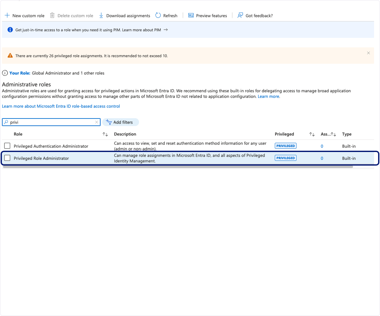Sort by Privileged column arrows
This screenshot has width=380, height=316.
click(312, 134)
